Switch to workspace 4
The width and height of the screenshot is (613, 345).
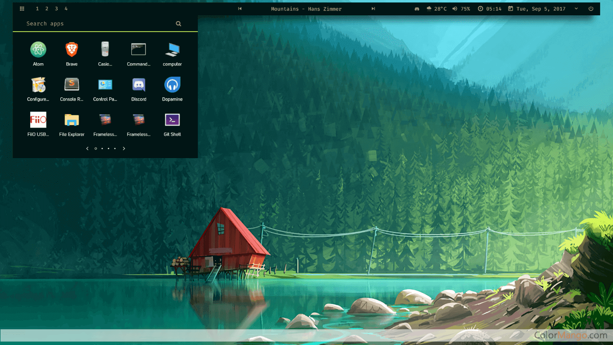[66, 9]
